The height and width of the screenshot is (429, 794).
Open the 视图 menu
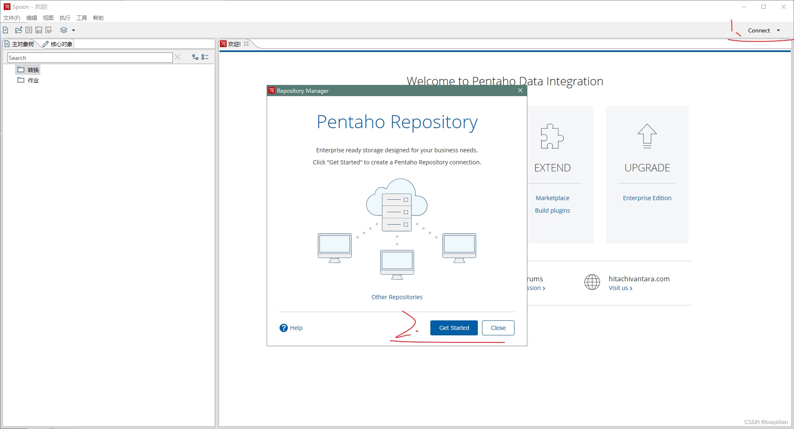coord(48,18)
